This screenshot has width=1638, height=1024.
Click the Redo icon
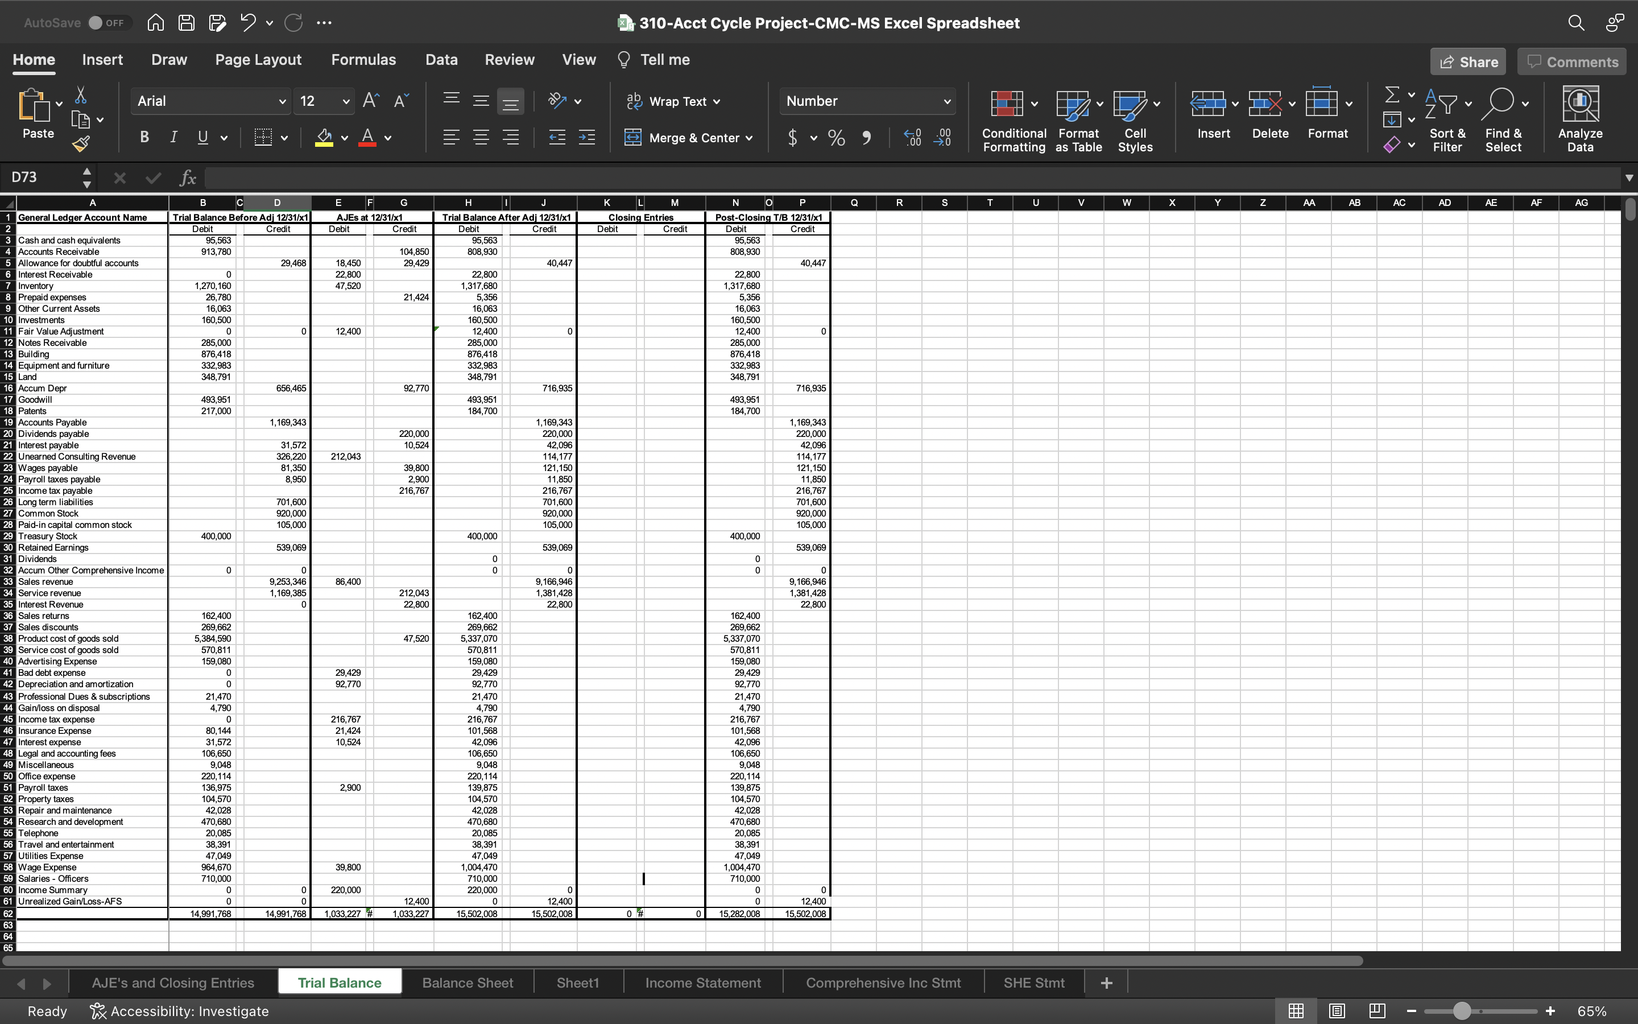tap(293, 23)
